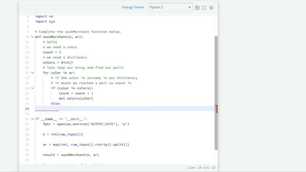Click the line 'count = count + 1'

click(x=76, y=93)
